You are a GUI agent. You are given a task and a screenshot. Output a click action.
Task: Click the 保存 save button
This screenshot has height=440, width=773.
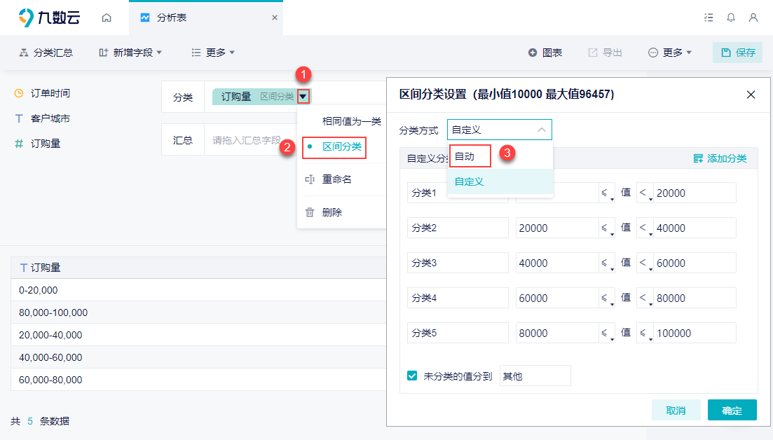coord(738,53)
